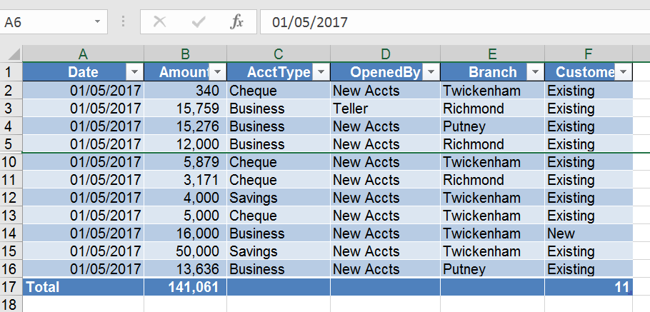Click the Insert Function fx icon

point(236,22)
